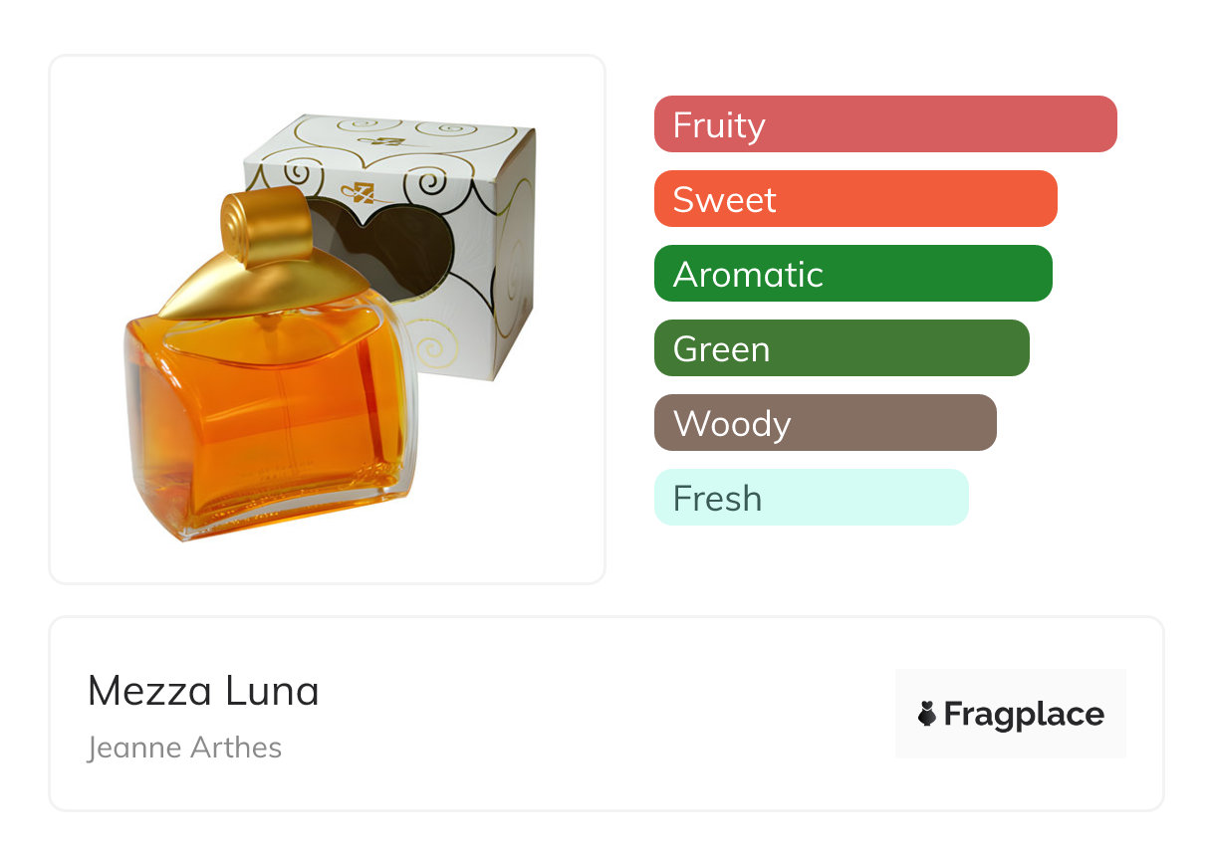Select the Woody accord bar

825,423
